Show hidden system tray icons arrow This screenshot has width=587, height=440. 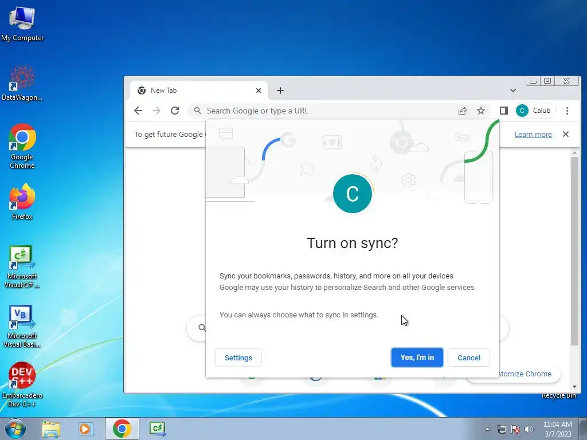pos(487,429)
